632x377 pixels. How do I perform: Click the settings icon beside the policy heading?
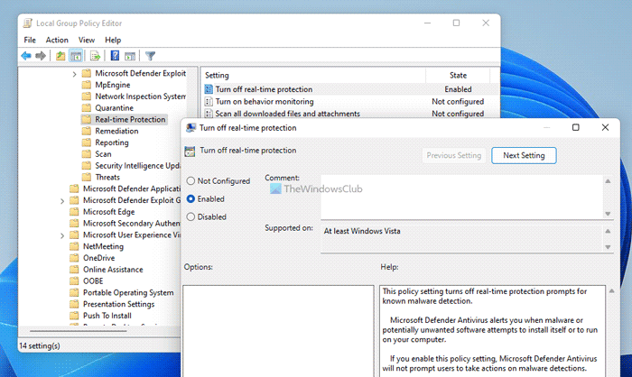click(190, 151)
